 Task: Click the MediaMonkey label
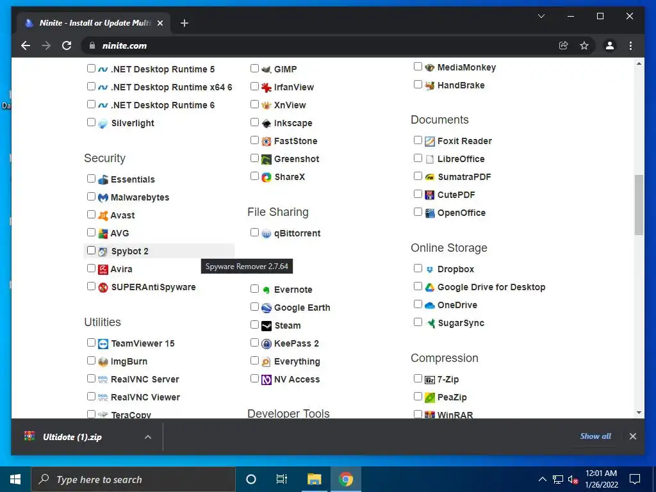[466, 67]
